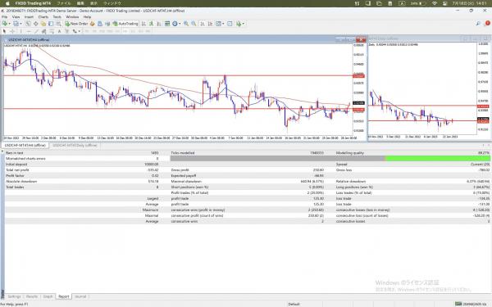Expand the Profiles dropdown arrow
The image size is (492, 307).
point(20,24)
